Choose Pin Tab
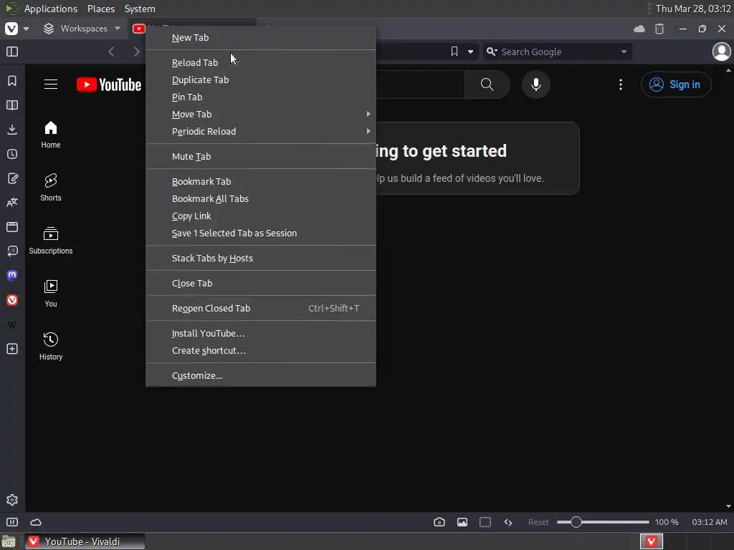Screen dimensions: 734x550 261,97
